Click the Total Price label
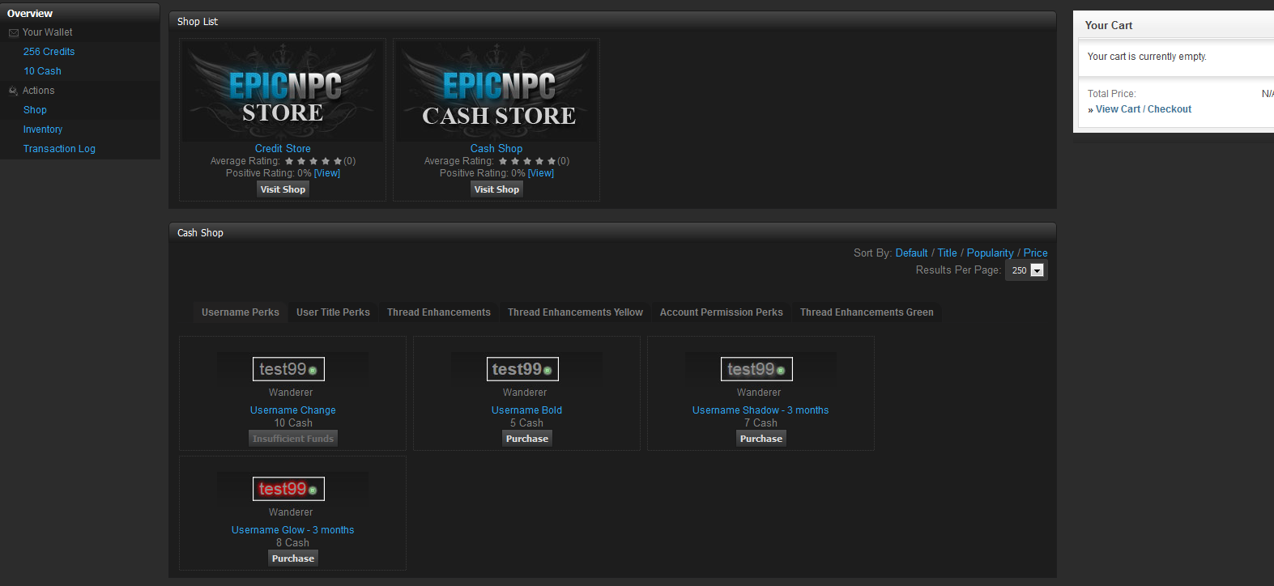Screen dimensions: 1274x586 coord(1111,94)
